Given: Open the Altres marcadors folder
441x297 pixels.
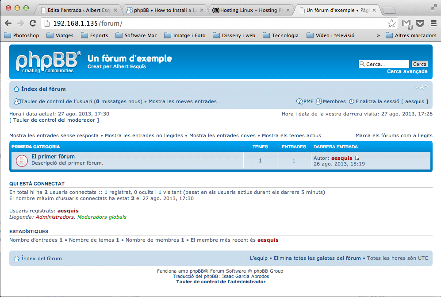Looking at the screenshot, I should (x=411, y=35).
